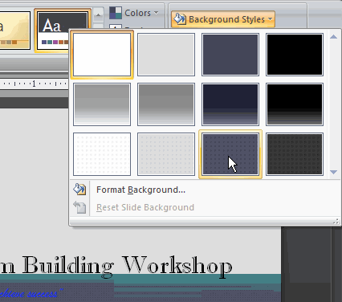Image resolution: width=342 pixels, height=302 pixels.
Task: Select the plain white background style
Action: coord(102,55)
